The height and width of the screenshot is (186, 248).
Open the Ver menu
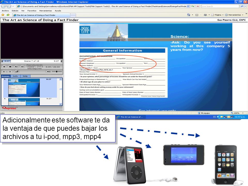point(23,11)
